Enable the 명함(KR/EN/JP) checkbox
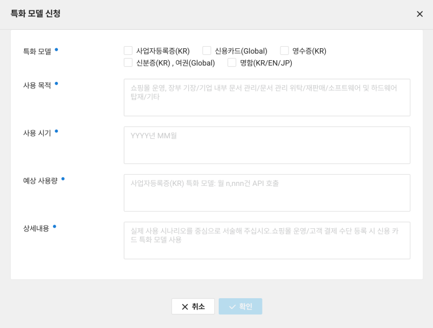 coord(230,62)
